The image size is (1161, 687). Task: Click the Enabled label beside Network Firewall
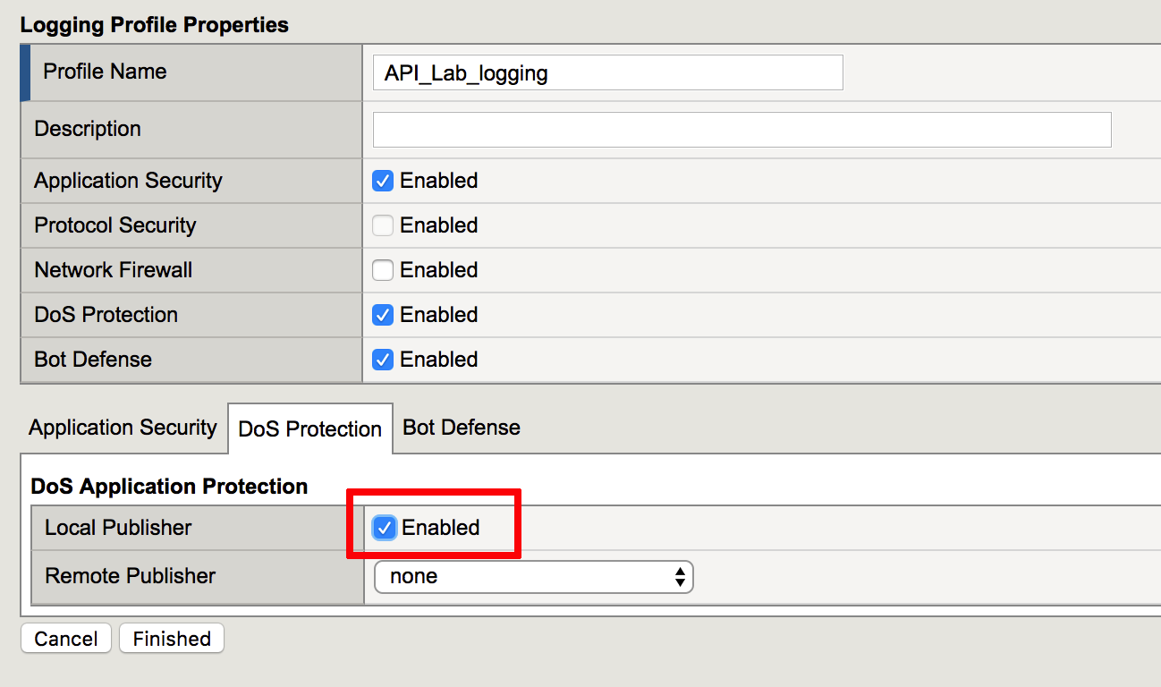pyautogui.click(x=439, y=270)
